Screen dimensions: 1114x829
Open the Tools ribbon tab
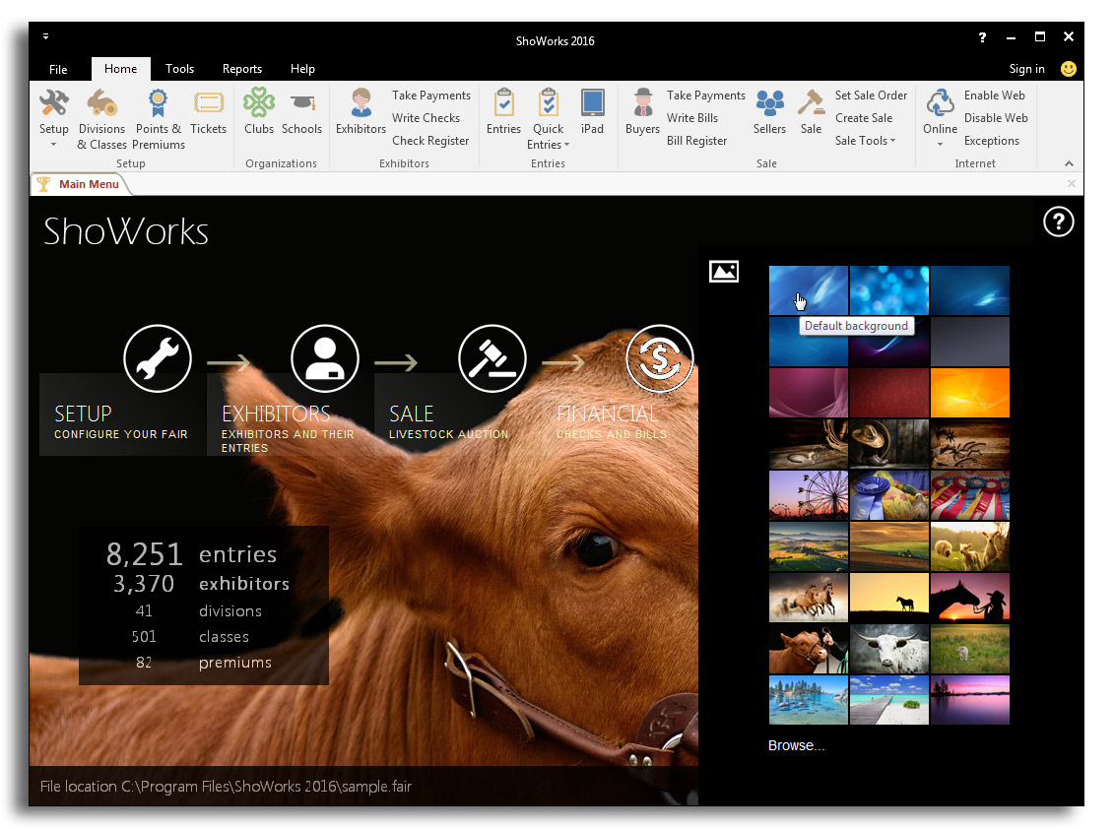tap(179, 69)
